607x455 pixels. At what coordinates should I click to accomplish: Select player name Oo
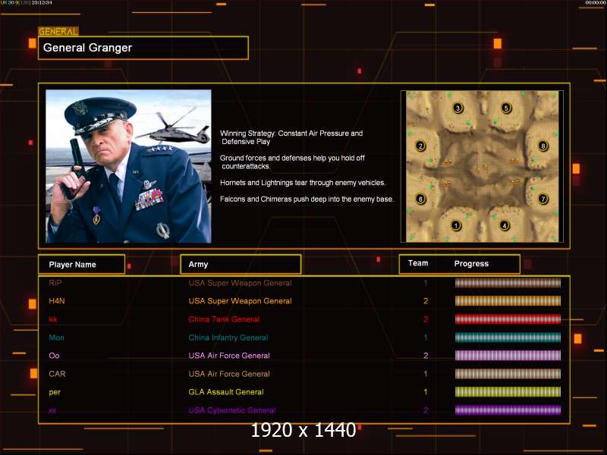54,356
